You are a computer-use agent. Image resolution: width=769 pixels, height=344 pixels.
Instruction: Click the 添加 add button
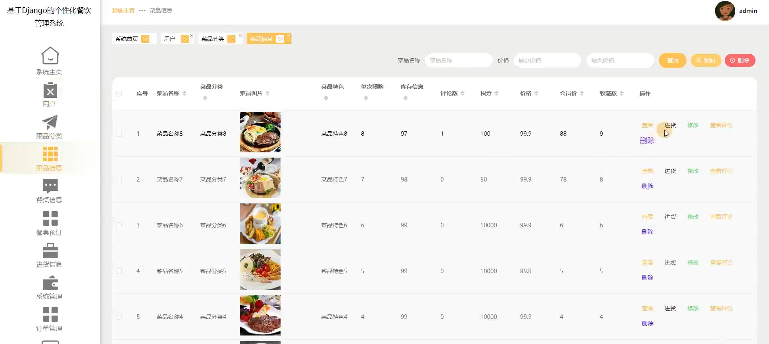706,60
